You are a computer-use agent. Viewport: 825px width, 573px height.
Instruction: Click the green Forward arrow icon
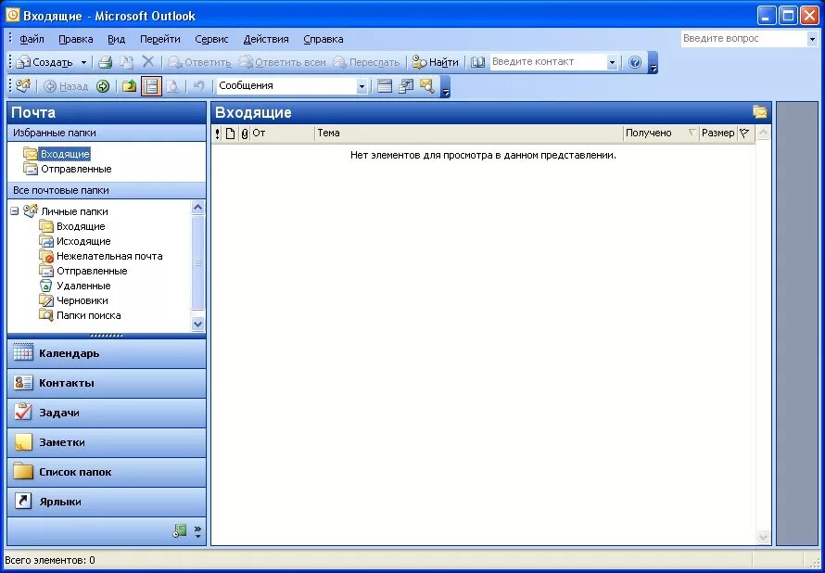point(103,86)
